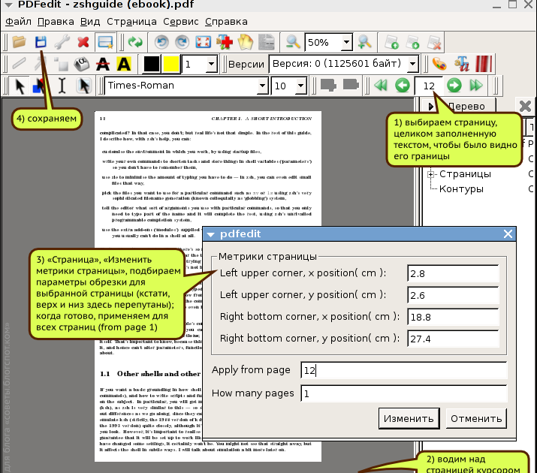Viewport: 537px width, 473px height.
Task: Click the Left upper corner x field
Action: pos(453,273)
